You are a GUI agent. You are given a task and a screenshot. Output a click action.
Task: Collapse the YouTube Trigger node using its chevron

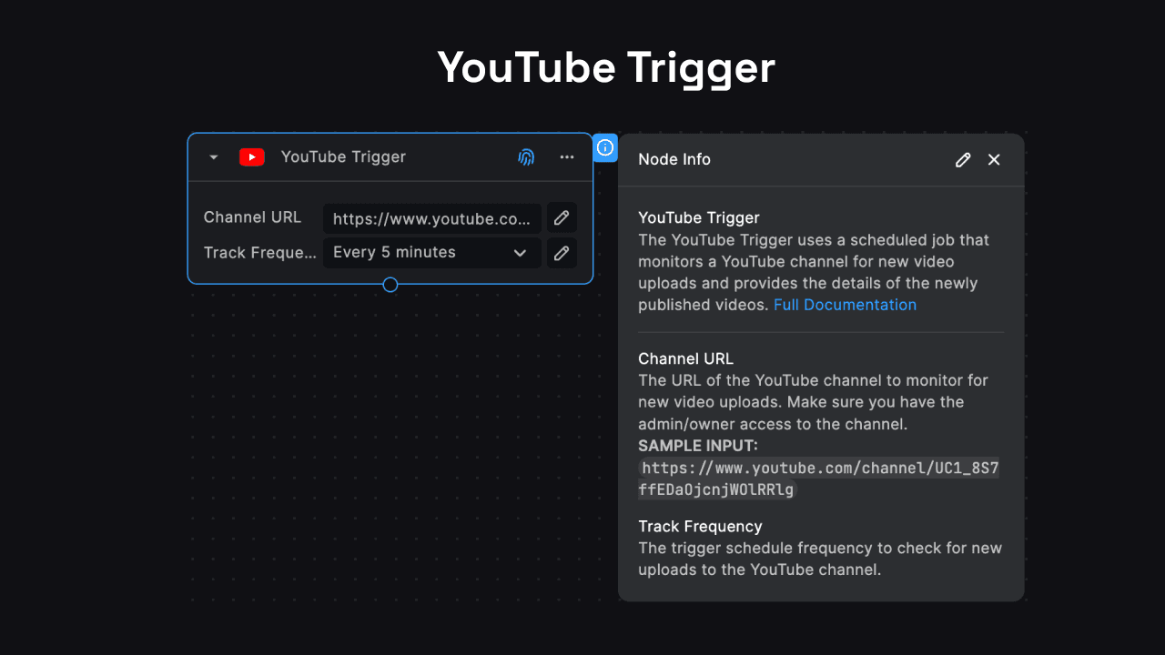coord(212,156)
